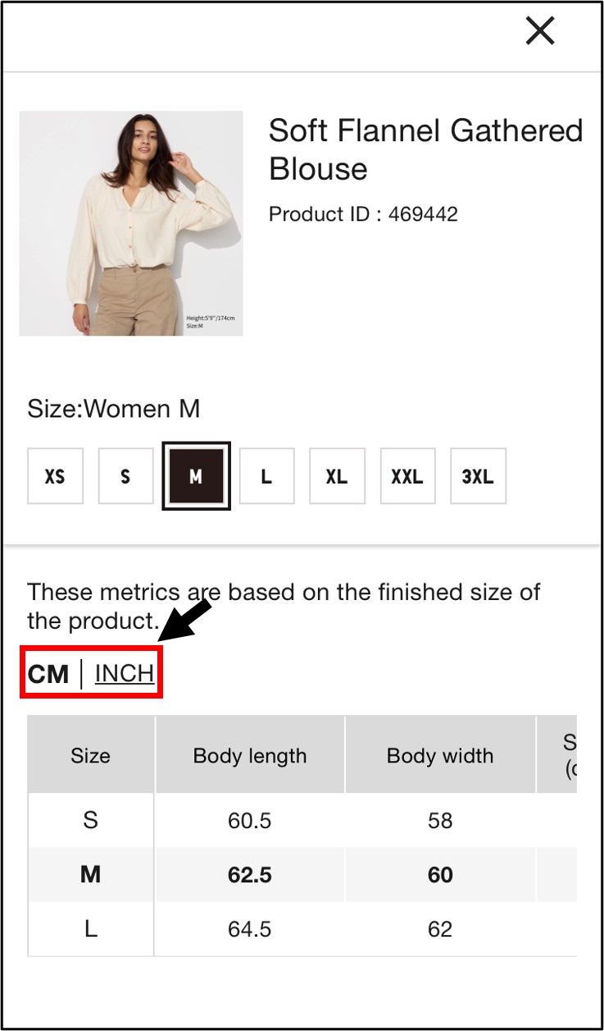Choose size L button
The image size is (604, 1031).
[x=266, y=476]
